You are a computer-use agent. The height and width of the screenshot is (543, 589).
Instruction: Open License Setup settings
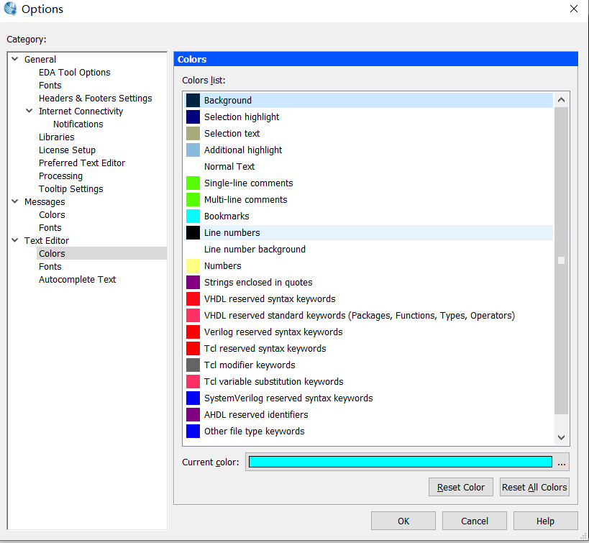point(67,150)
